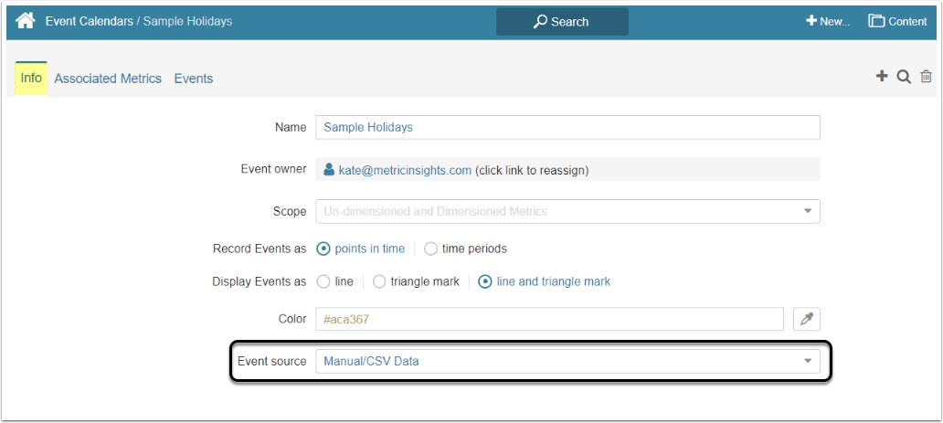Click the Color hex value field

tap(548, 319)
